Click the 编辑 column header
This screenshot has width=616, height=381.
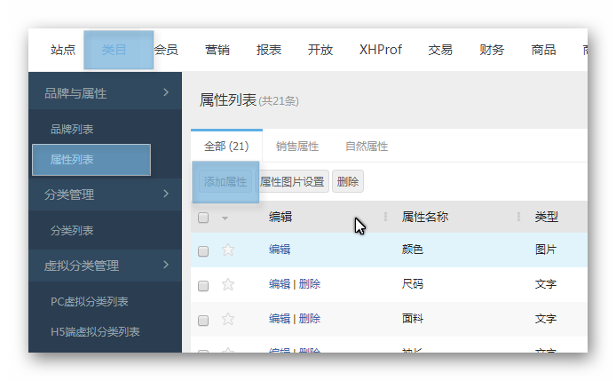pos(280,217)
